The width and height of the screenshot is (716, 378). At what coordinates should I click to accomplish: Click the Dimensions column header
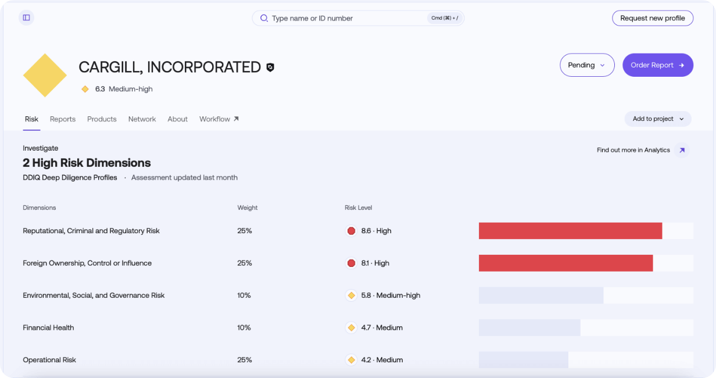[40, 208]
